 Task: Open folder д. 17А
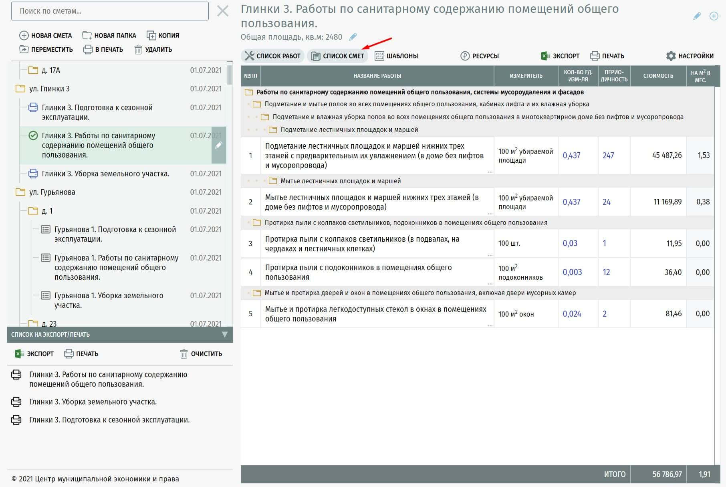pyautogui.click(x=33, y=70)
